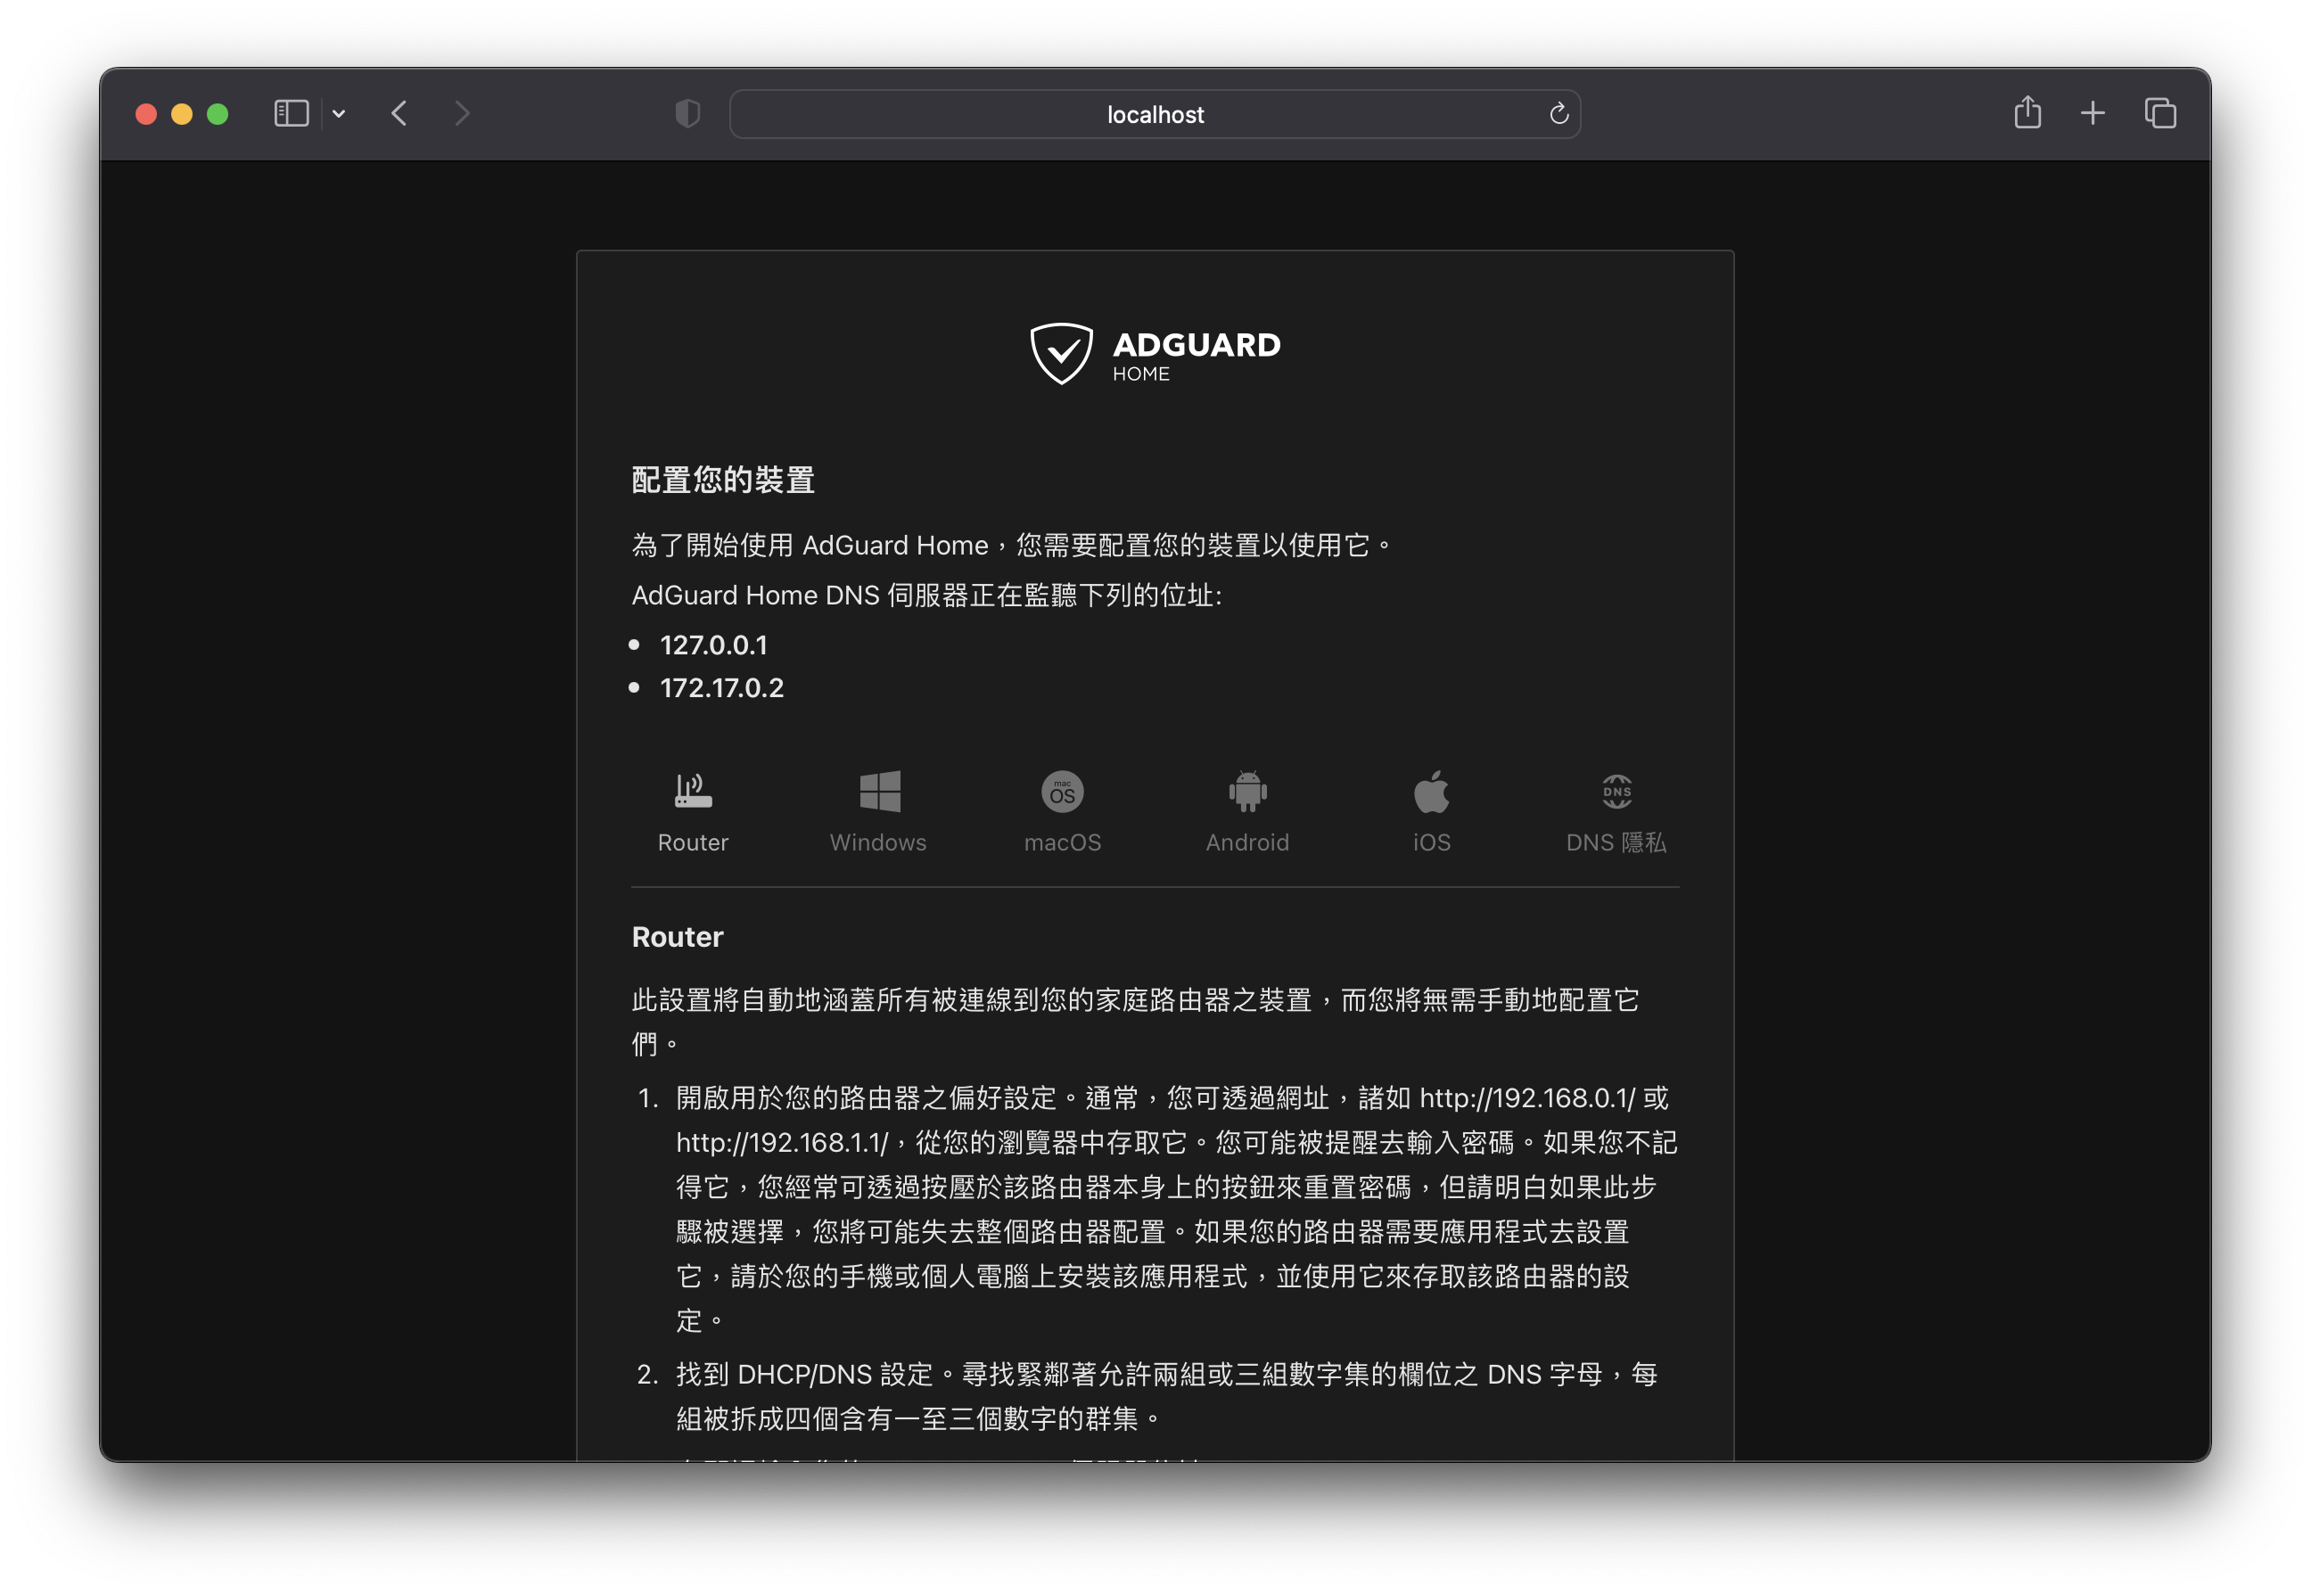Image resolution: width=2311 pixels, height=1594 pixels.
Task: Close the window with red button
Action: point(146,114)
